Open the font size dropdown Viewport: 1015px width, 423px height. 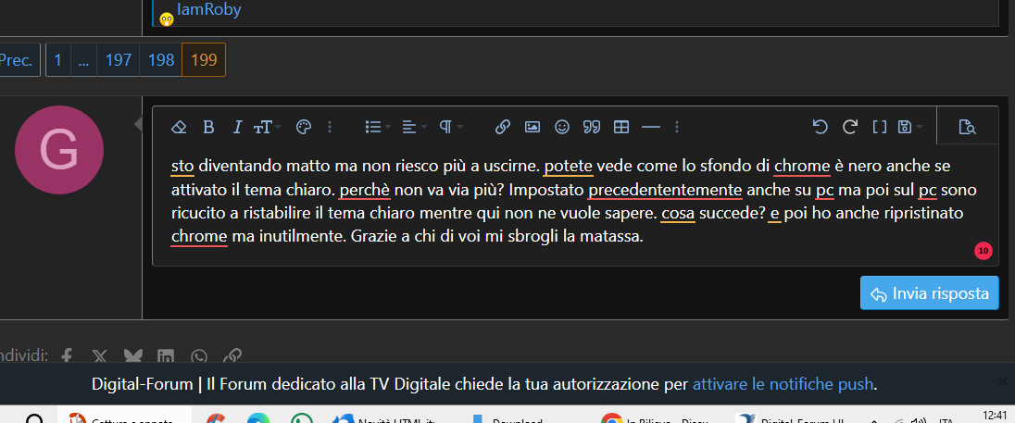click(x=267, y=127)
